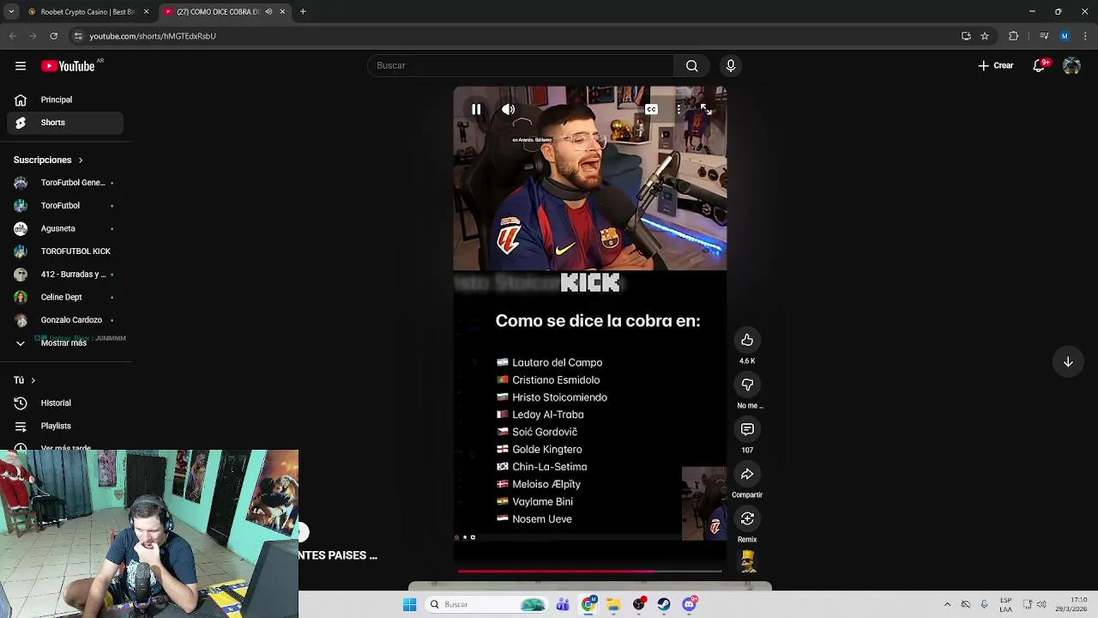Open Historial in the sidebar
The height and width of the screenshot is (618, 1098).
(65, 403)
